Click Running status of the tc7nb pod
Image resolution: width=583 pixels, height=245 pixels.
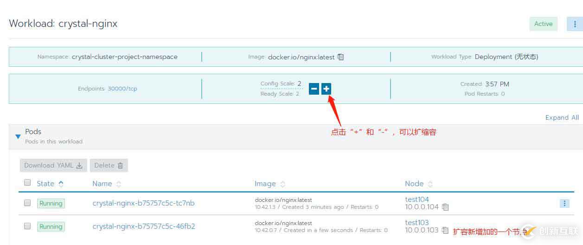coord(51,203)
